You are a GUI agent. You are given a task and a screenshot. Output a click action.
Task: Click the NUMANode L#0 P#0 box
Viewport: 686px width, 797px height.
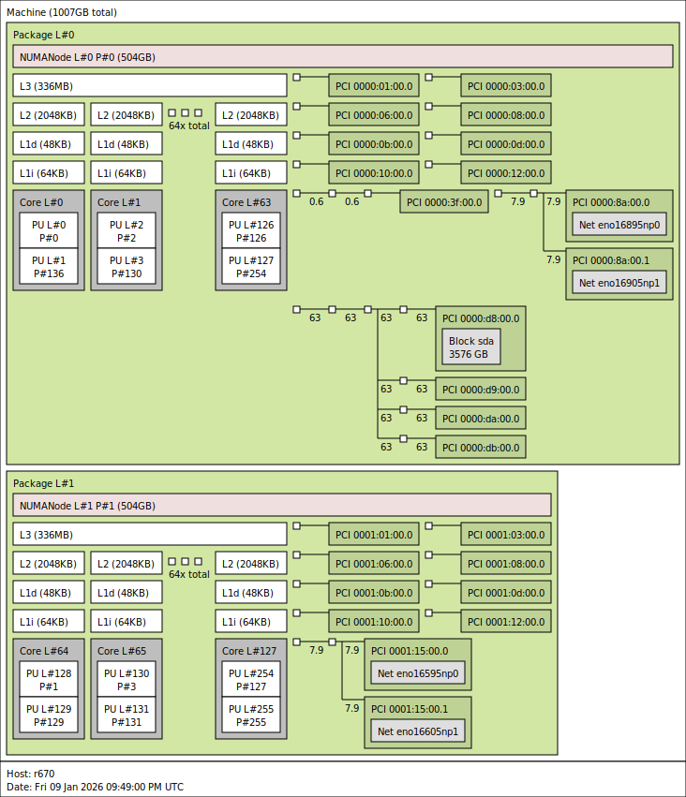[x=343, y=56]
